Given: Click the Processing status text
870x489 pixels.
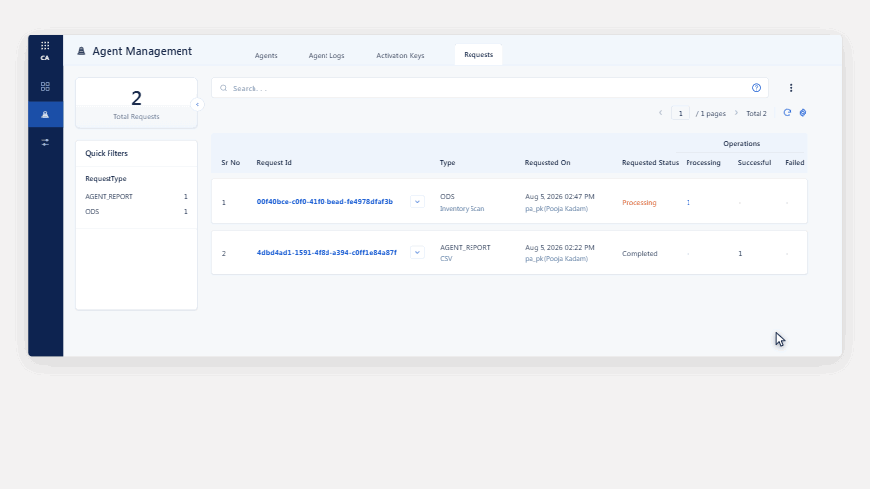Looking at the screenshot, I should point(639,203).
